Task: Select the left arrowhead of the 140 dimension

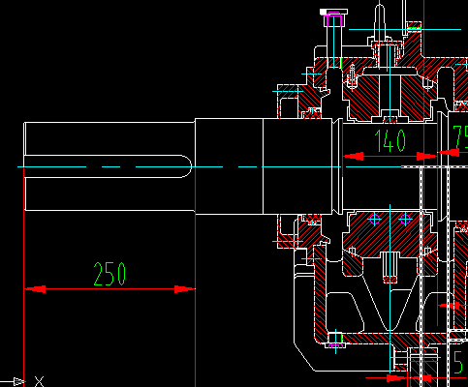Action: [x=353, y=157]
